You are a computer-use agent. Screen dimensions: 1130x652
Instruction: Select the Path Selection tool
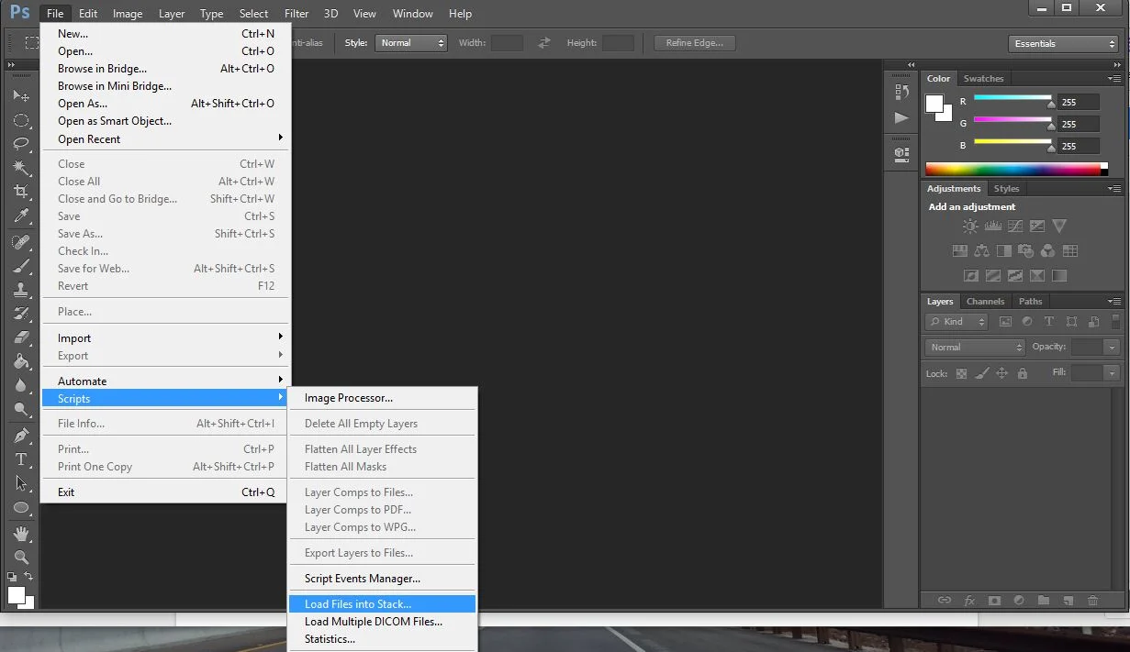click(x=21, y=483)
